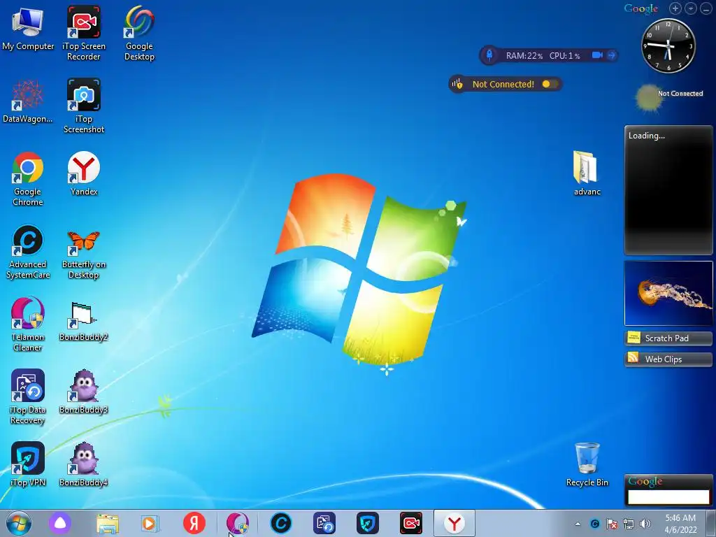
Task: Open Action Center flag tray icon
Action: click(x=611, y=524)
